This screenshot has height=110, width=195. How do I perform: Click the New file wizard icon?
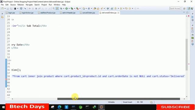point(2,9)
